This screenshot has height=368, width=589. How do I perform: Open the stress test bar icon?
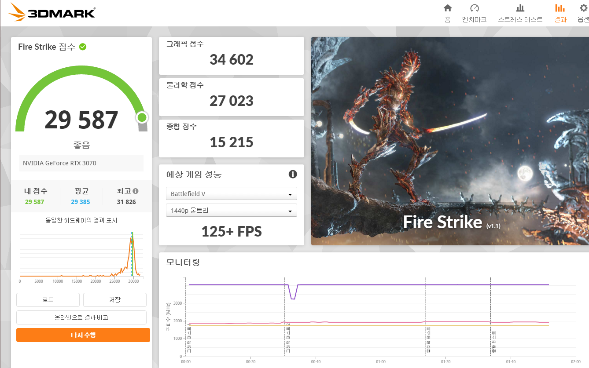pyautogui.click(x=520, y=8)
